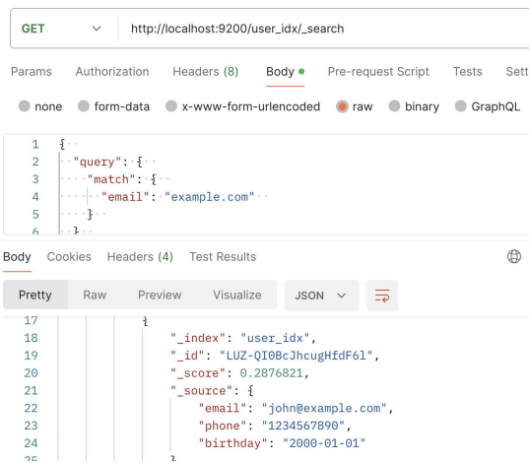The width and height of the screenshot is (529, 463).
Task: Toggle the line wrap icon
Action: tap(382, 296)
